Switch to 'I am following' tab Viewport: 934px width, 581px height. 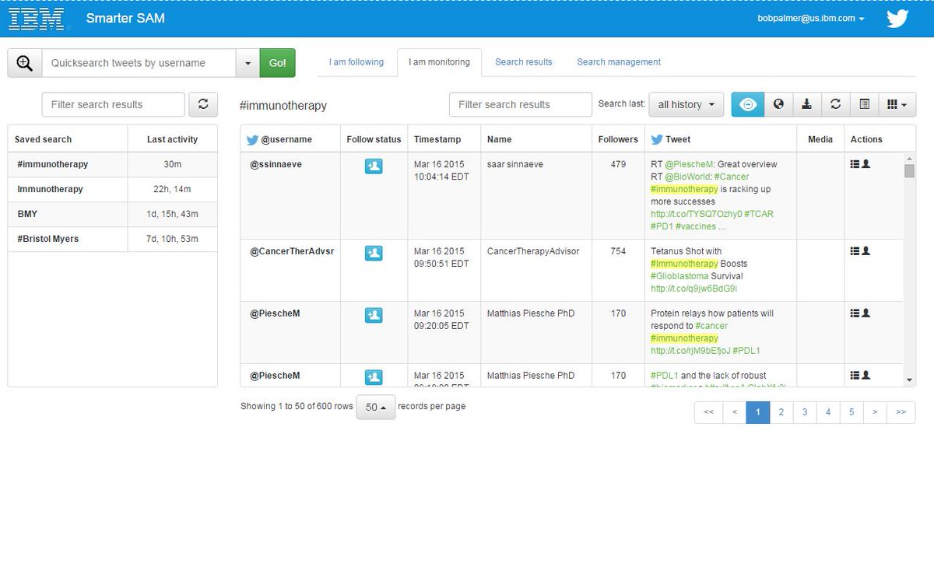tap(356, 62)
